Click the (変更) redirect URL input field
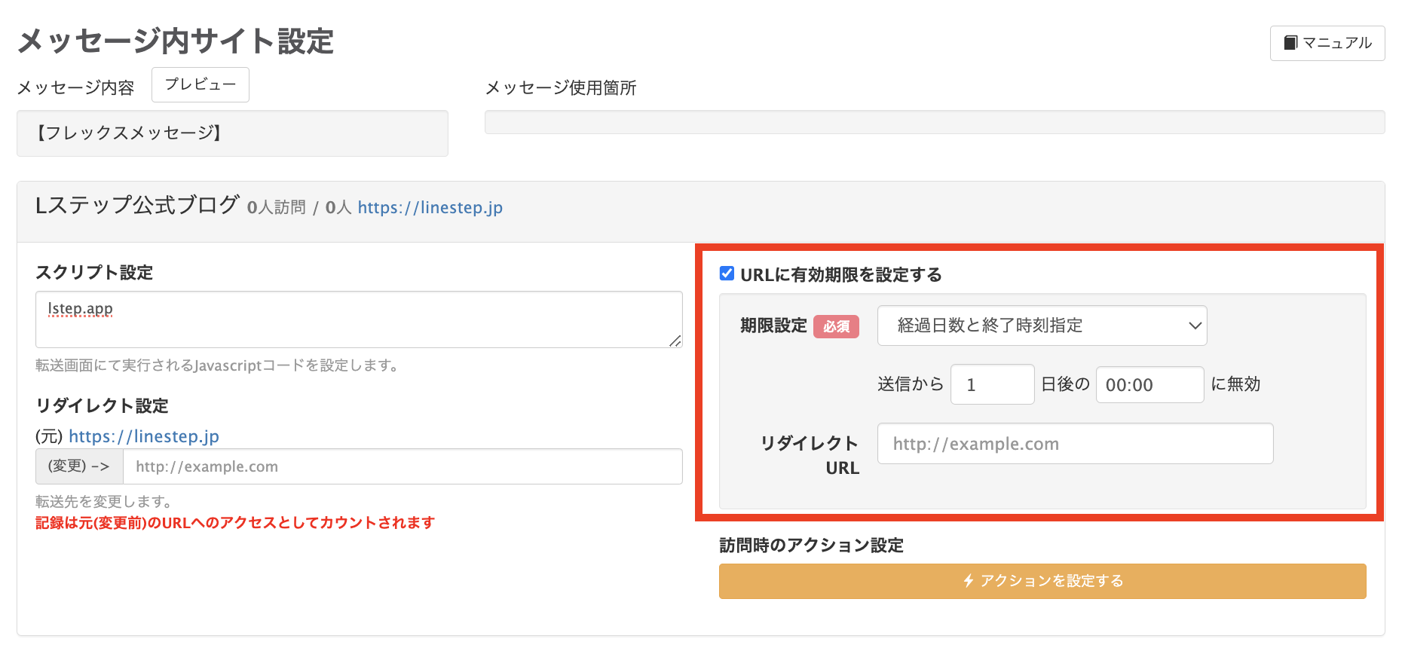The width and height of the screenshot is (1402, 651). click(403, 466)
